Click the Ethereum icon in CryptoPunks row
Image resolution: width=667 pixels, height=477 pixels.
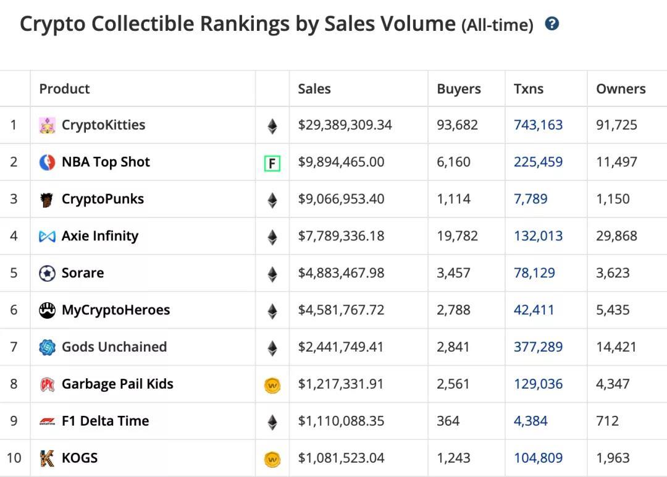272,200
